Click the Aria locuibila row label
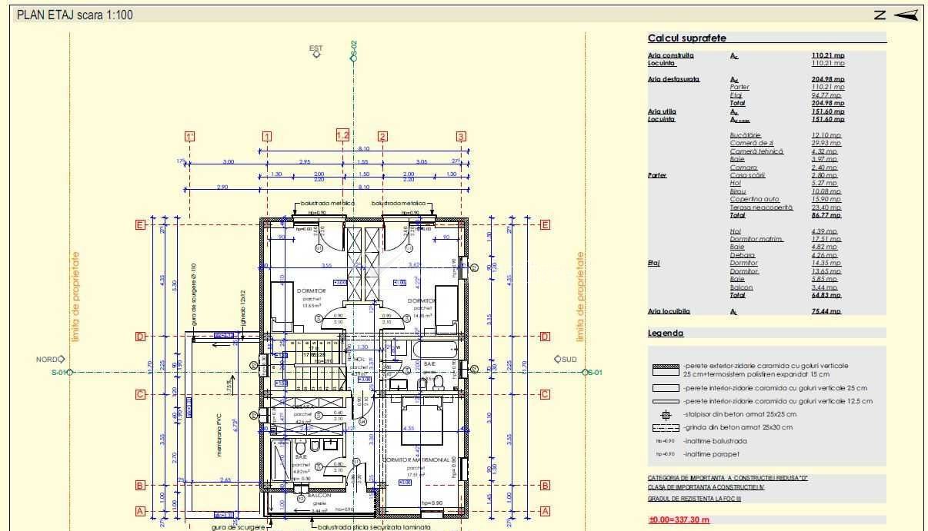This screenshot has height=531, width=928. click(669, 311)
